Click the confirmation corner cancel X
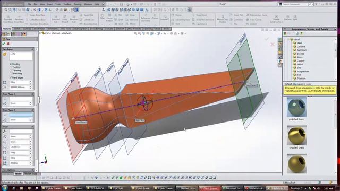 (273, 45)
